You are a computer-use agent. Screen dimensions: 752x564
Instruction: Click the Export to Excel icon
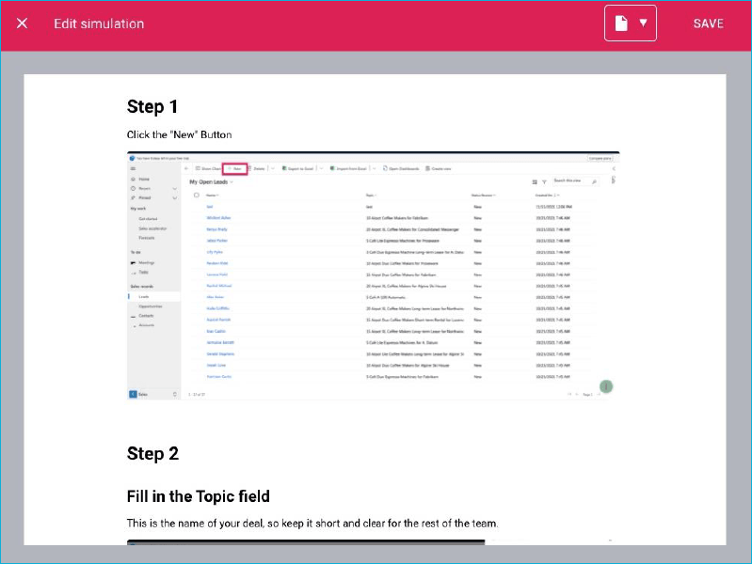click(284, 168)
